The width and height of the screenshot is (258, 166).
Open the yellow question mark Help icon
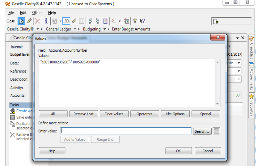135,21
